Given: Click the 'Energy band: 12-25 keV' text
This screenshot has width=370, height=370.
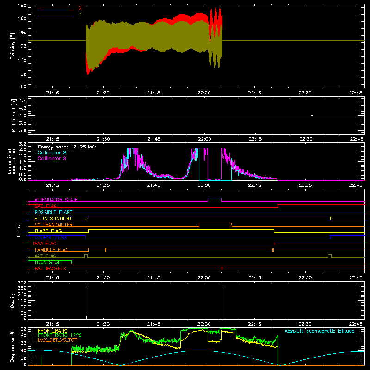Looking at the screenshot, I should [x=67, y=147].
